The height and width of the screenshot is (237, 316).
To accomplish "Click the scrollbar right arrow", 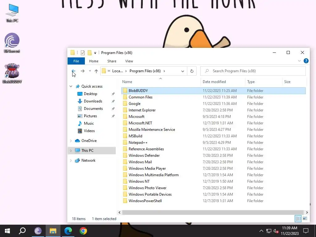I will pos(307,212).
